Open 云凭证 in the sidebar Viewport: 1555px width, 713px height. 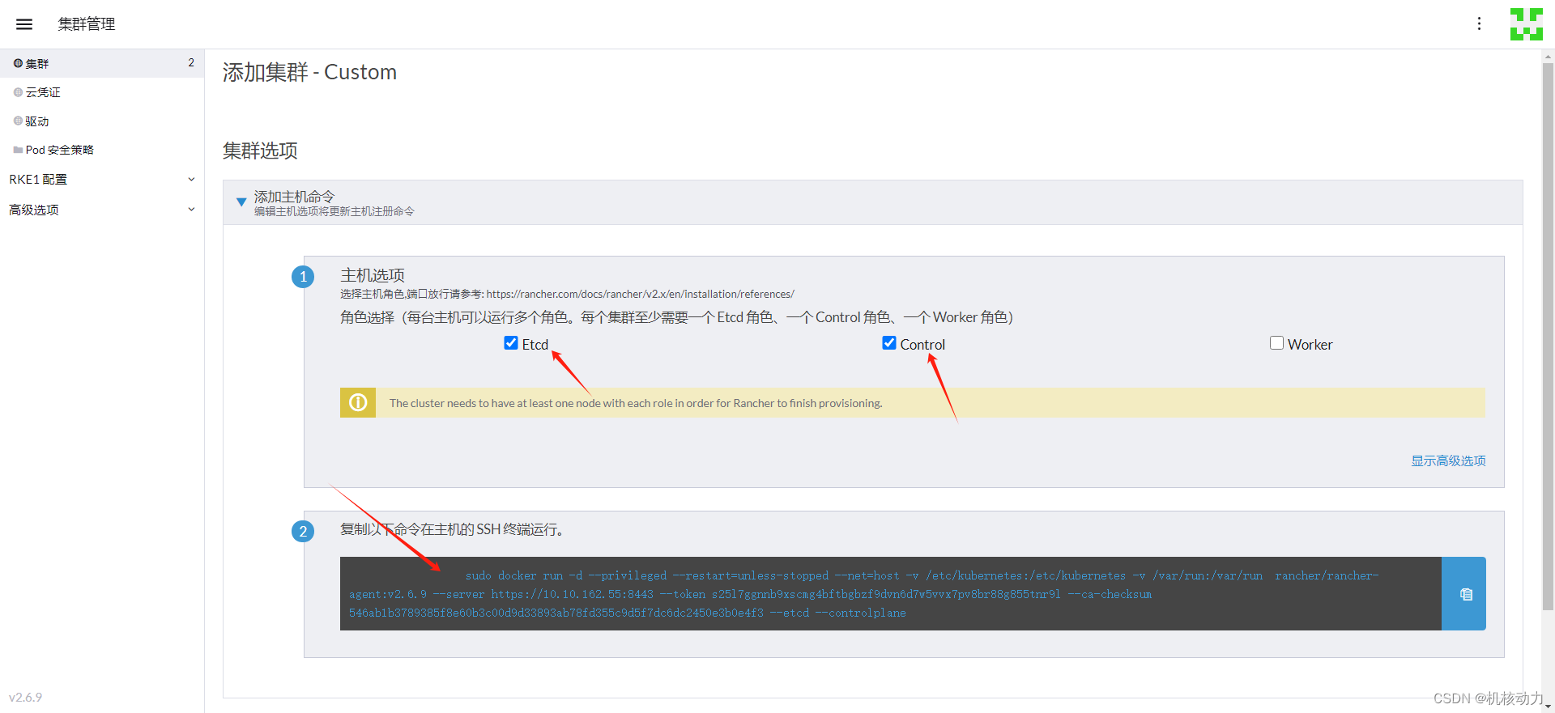(x=102, y=92)
